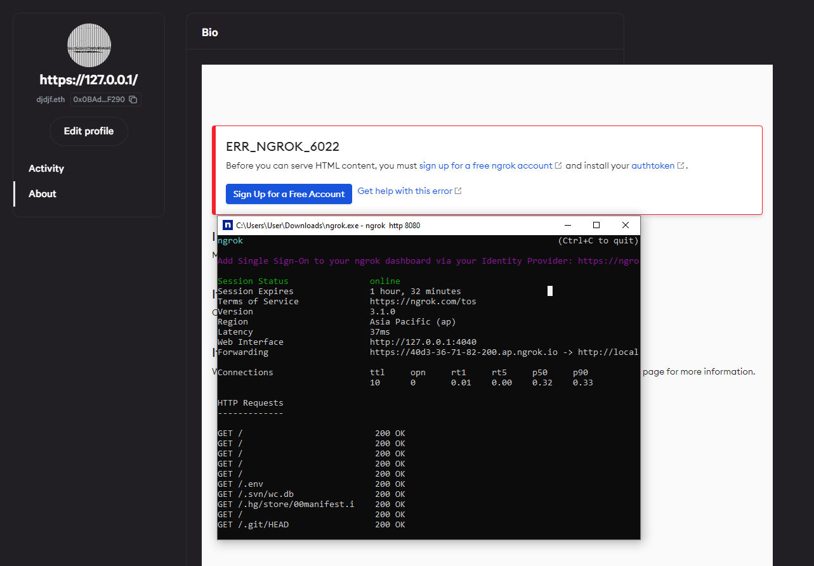This screenshot has height=566, width=814.
Task: Click the green 'online' status text
Action: (x=385, y=281)
